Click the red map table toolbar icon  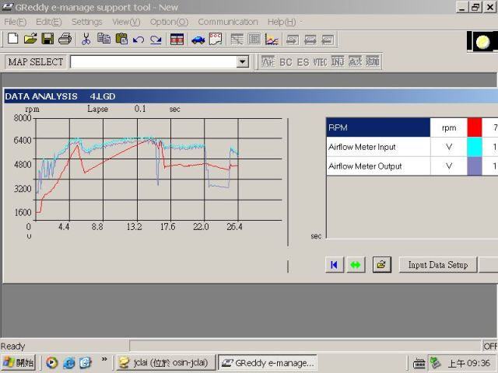(177, 39)
